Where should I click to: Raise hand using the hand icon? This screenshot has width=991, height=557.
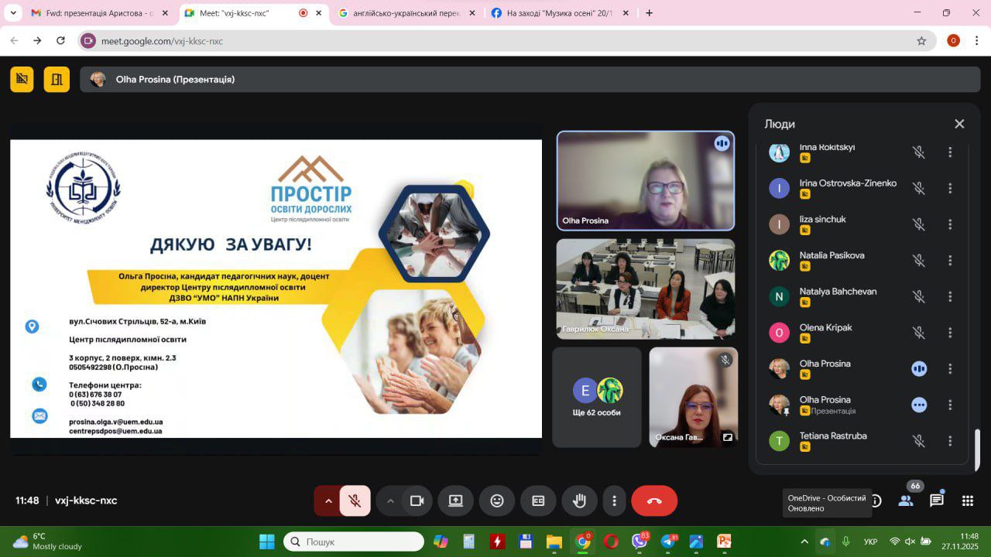pos(579,501)
